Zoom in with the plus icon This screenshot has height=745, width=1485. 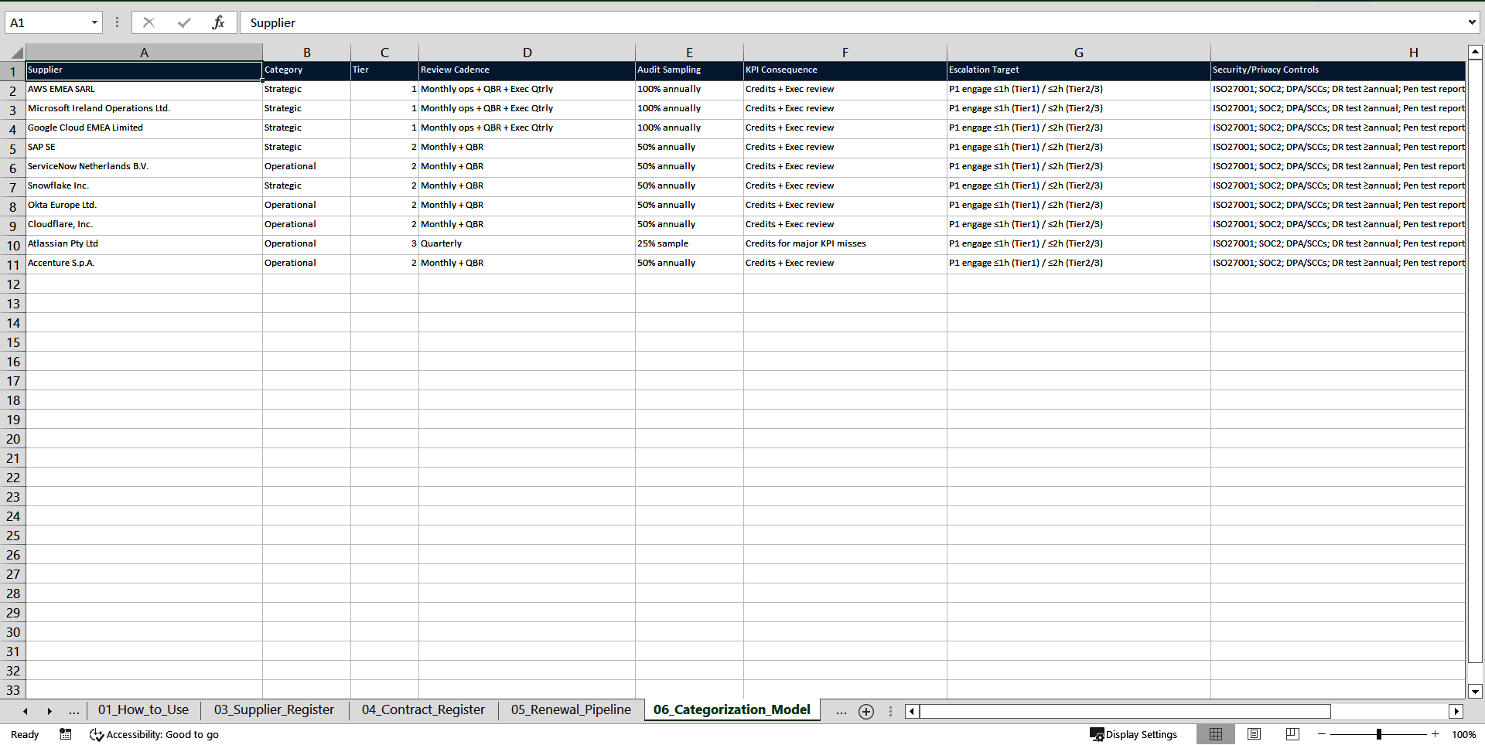[1435, 734]
